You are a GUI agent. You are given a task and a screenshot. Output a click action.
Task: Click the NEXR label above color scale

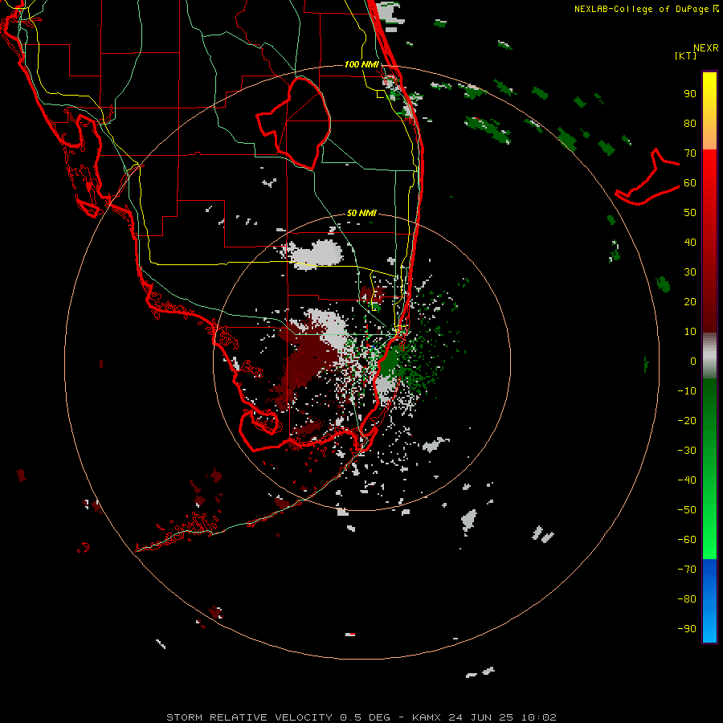[706, 48]
